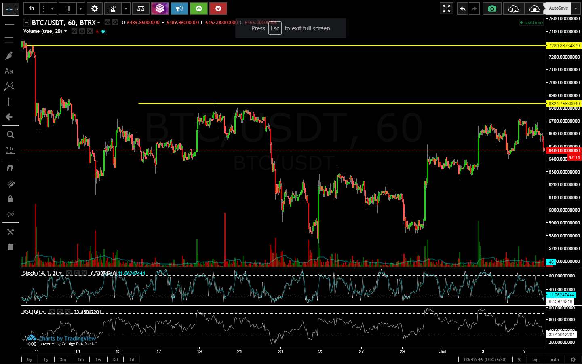
Task: Switch range to 5y
Action: (x=30, y=360)
